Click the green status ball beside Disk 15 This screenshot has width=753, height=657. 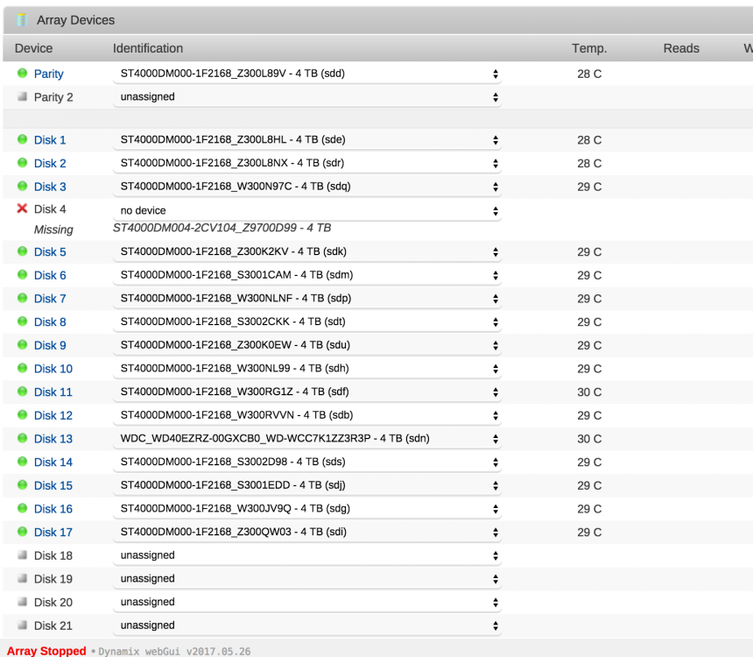tap(22, 484)
